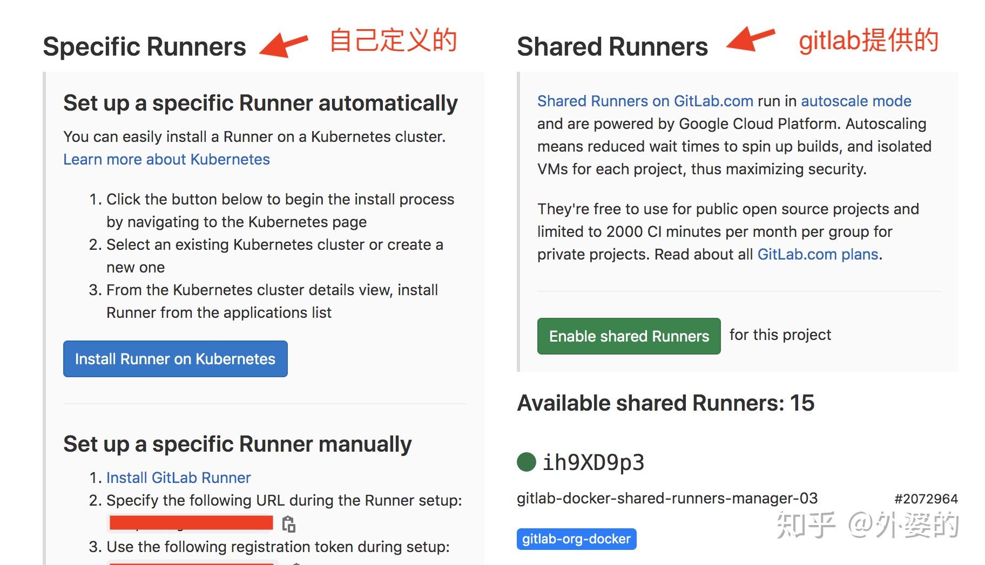Select runner token text ih9XD9p3
The width and height of the screenshot is (985, 565).
tap(593, 462)
